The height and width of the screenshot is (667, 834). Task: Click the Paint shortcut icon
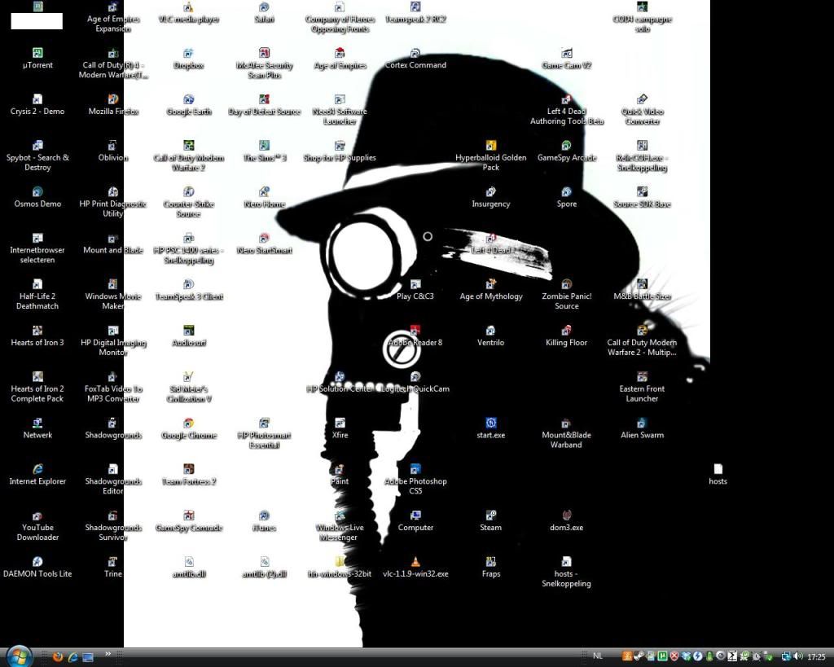pyautogui.click(x=340, y=475)
